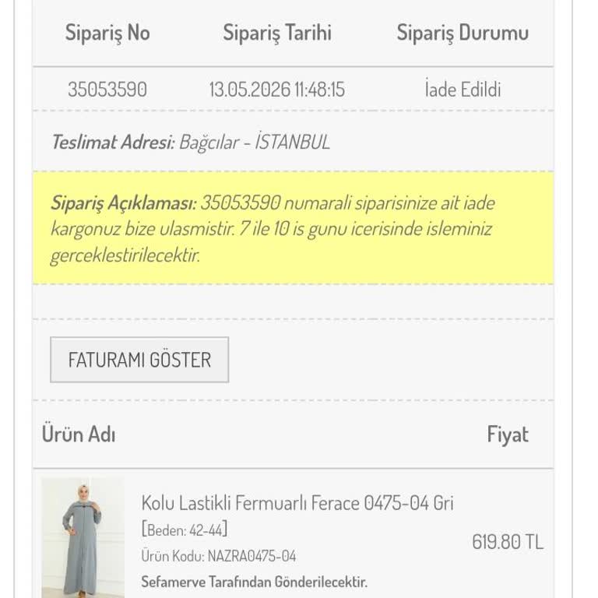Viewport: 598px width, 598px height.
Task: Click the Sipariş Açıklaması bold label
Action: [x=124, y=202]
